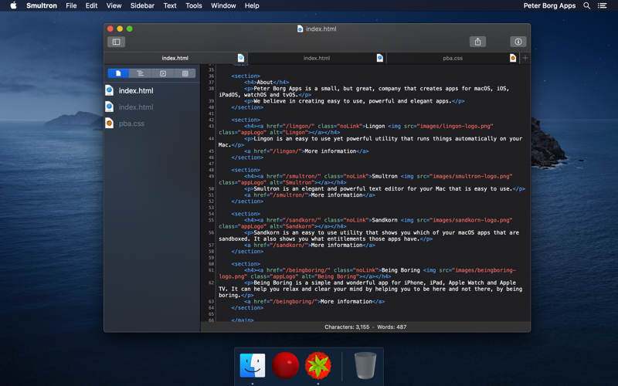Click the </section> tag on line 64
This screenshot has width=618, height=386.
coord(247,308)
